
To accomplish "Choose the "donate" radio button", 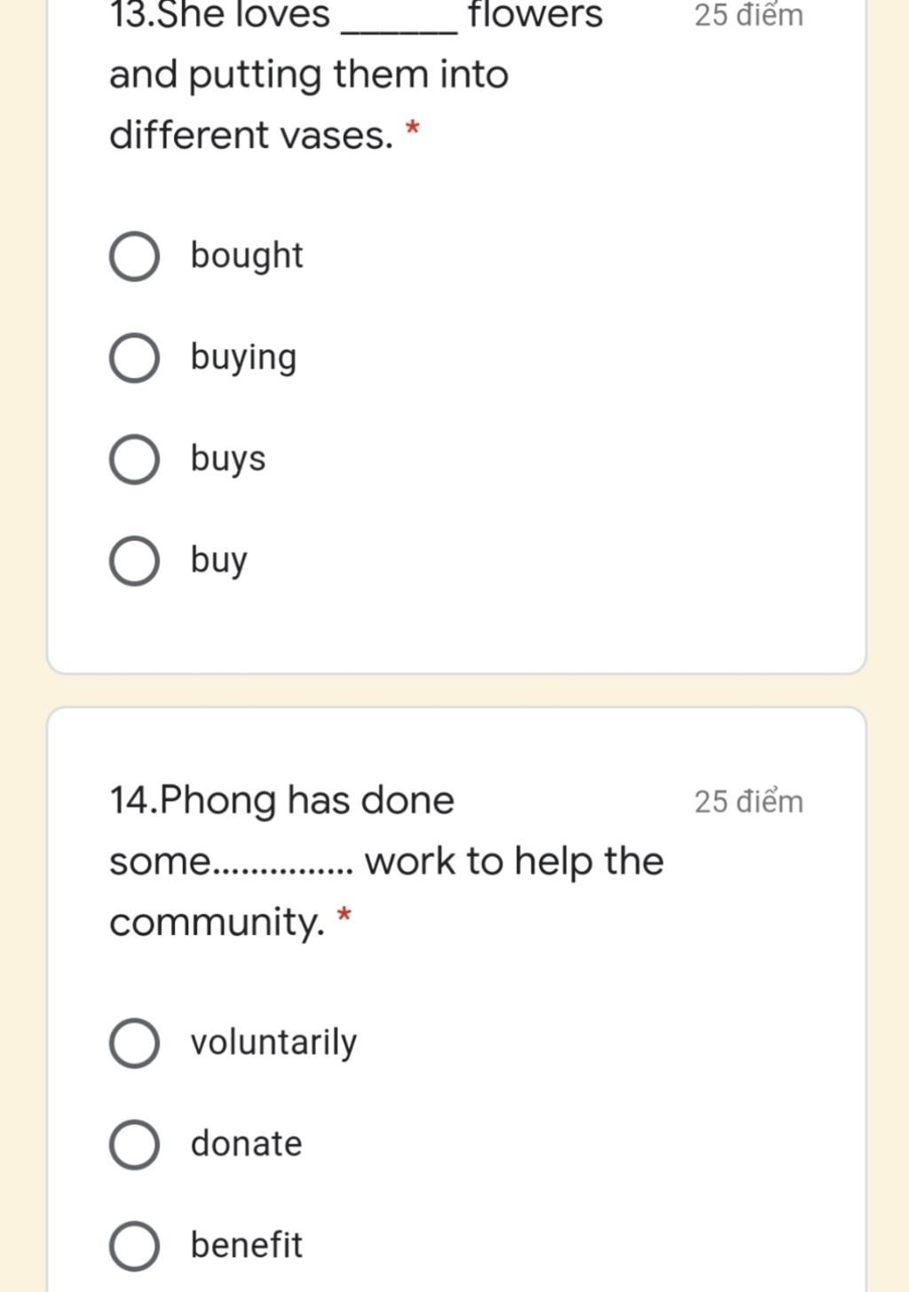I will (135, 1145).
